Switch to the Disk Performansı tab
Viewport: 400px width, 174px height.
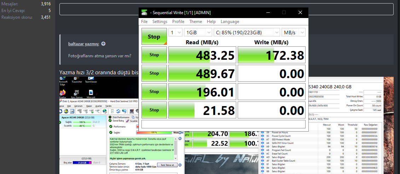[119, 117]
